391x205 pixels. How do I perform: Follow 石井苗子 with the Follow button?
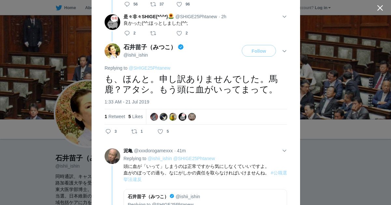[x=259, y=51]
